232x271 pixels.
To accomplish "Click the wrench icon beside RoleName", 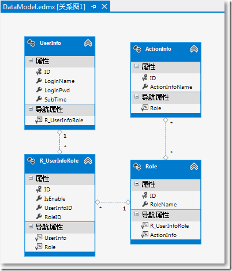I will coord(145,204).
